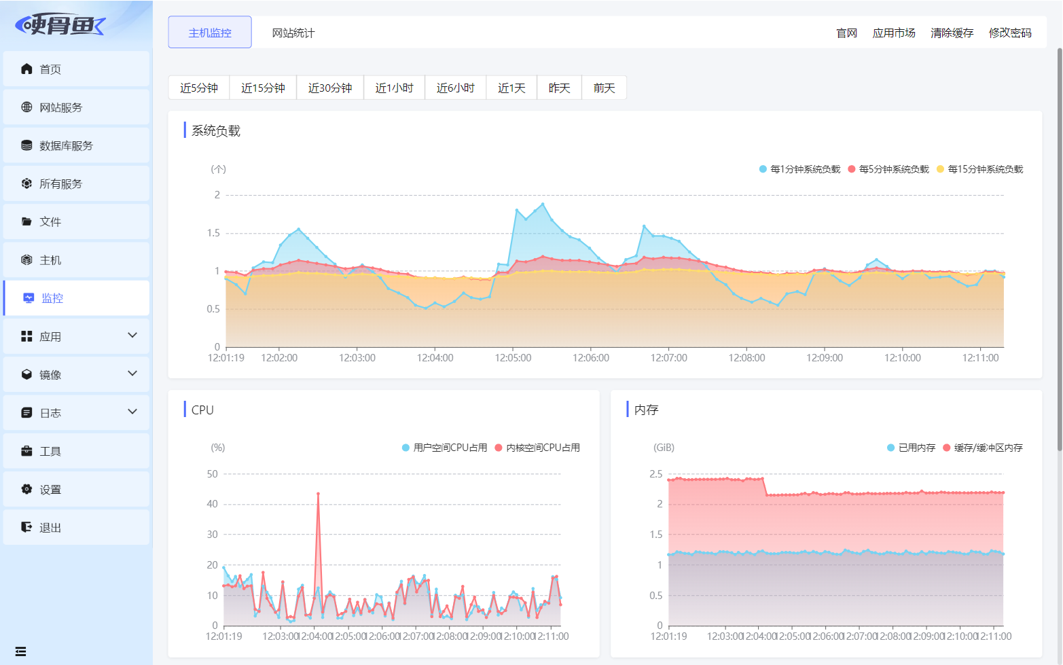Screen dimensions: 1063x665
Task: Open 工具 in the sidebar
Action: (76, 451)
